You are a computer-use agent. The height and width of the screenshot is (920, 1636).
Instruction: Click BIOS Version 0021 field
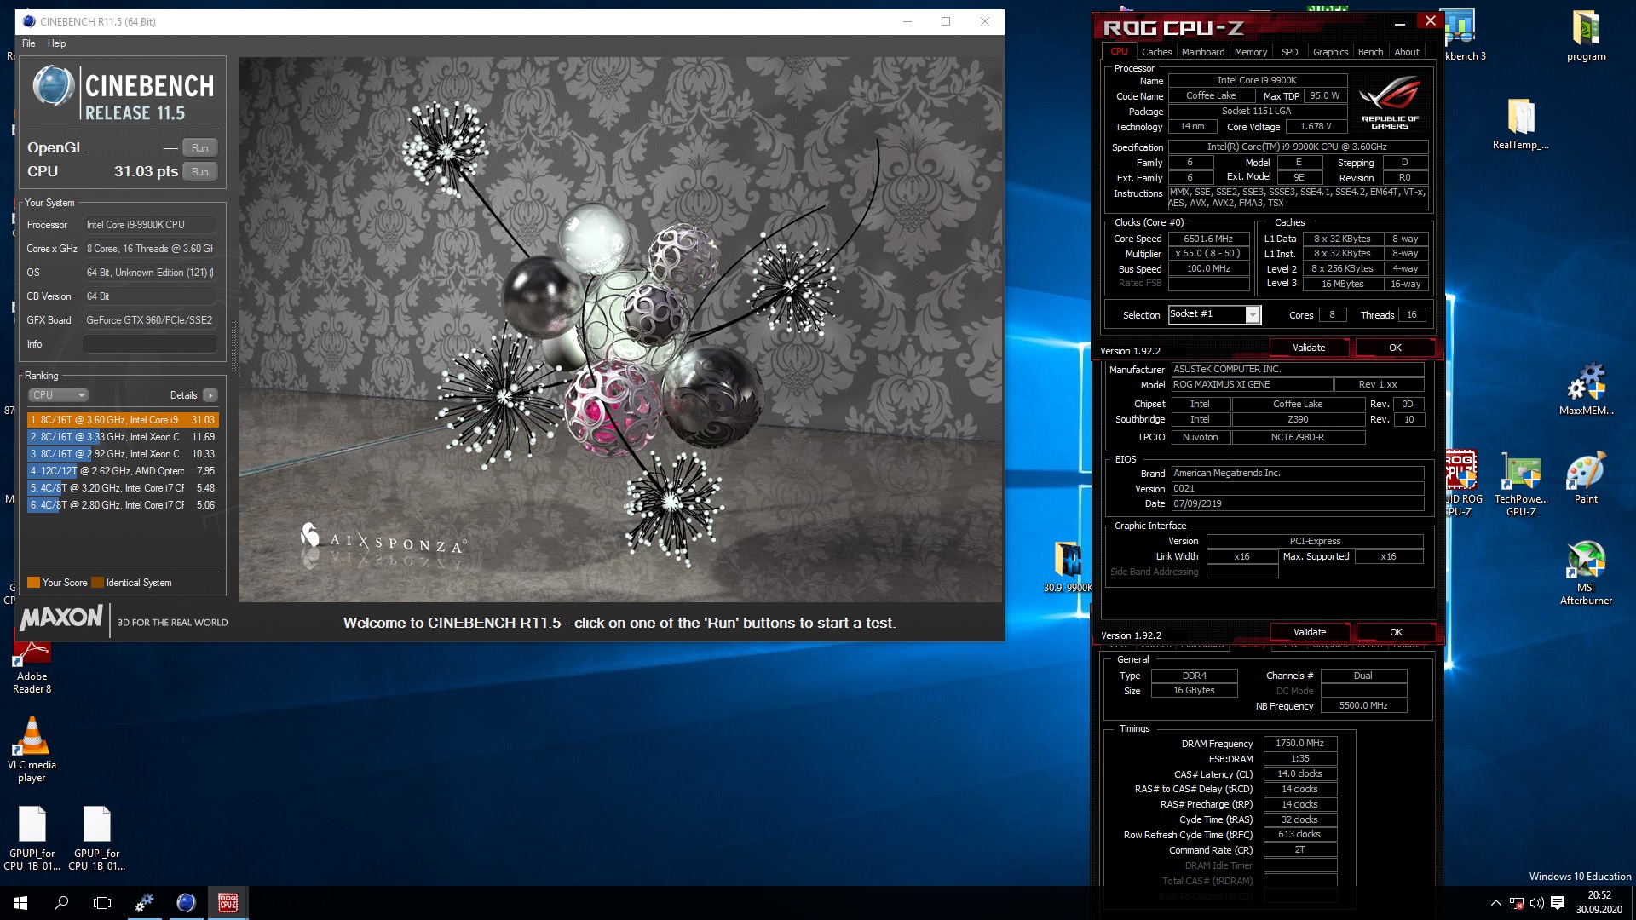[1297, 489]
